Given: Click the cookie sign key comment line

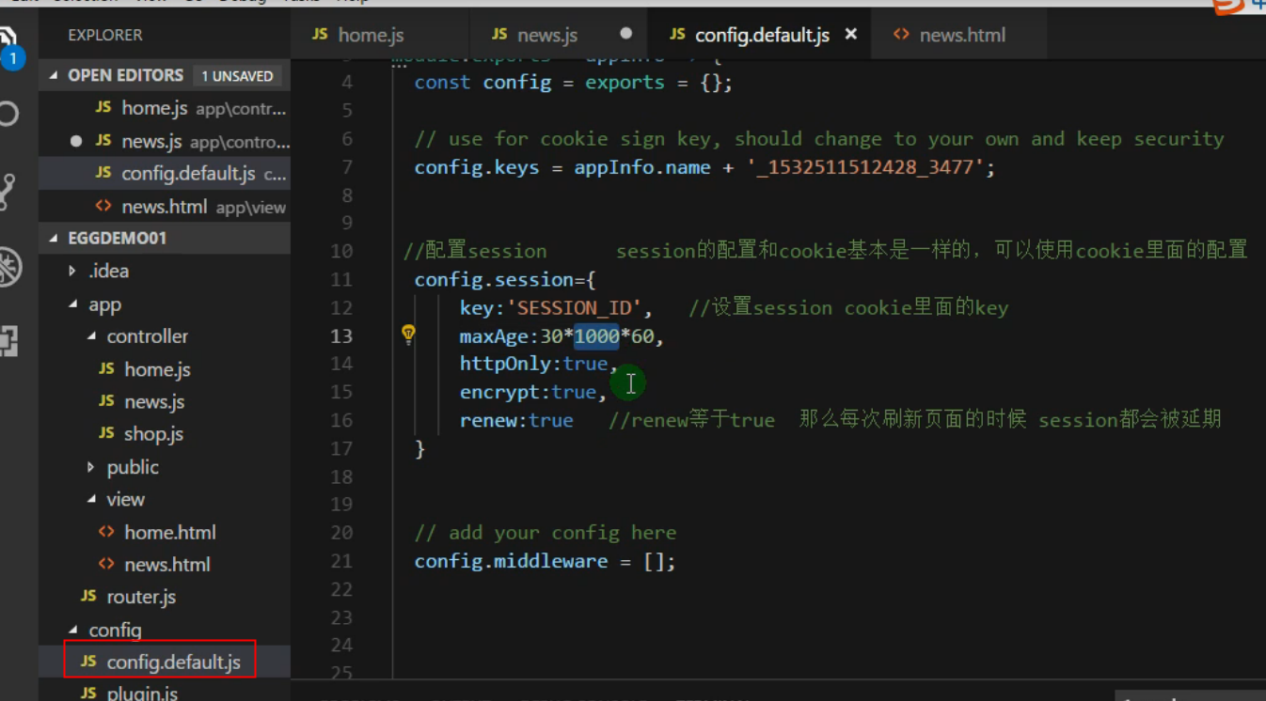Looking at the screenshot, I should 819,138.
